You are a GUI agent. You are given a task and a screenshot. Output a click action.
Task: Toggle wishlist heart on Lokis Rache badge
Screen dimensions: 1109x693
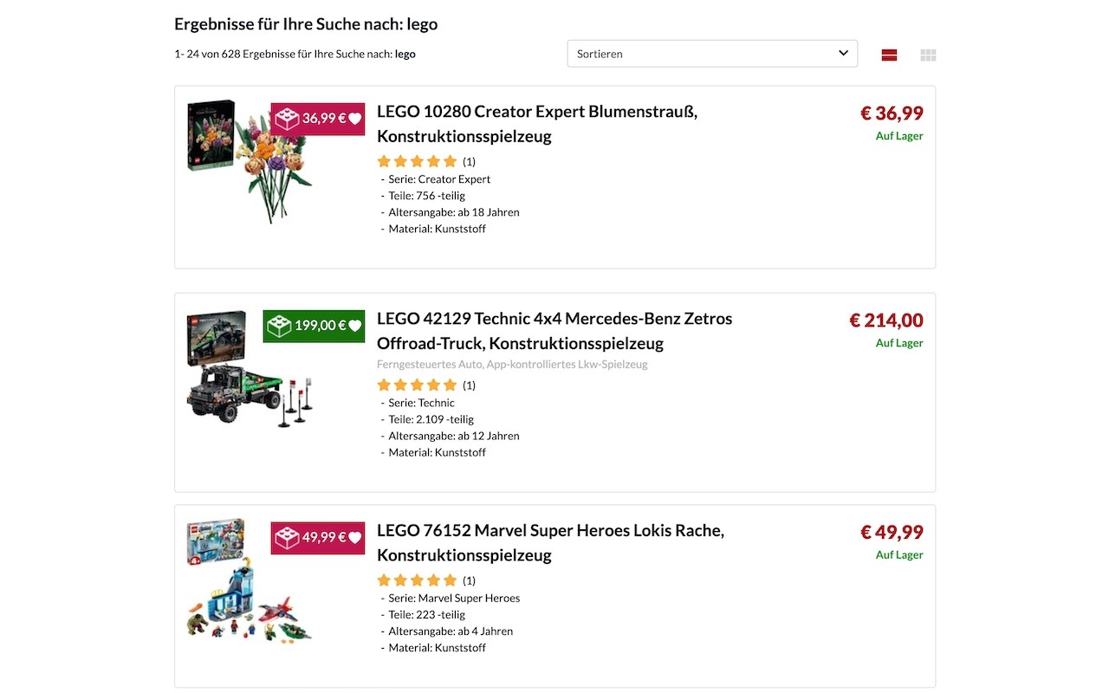point(354,538)
